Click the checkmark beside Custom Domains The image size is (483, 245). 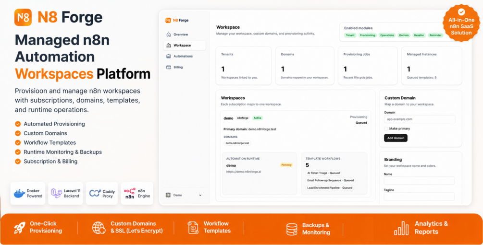point(18,133)
